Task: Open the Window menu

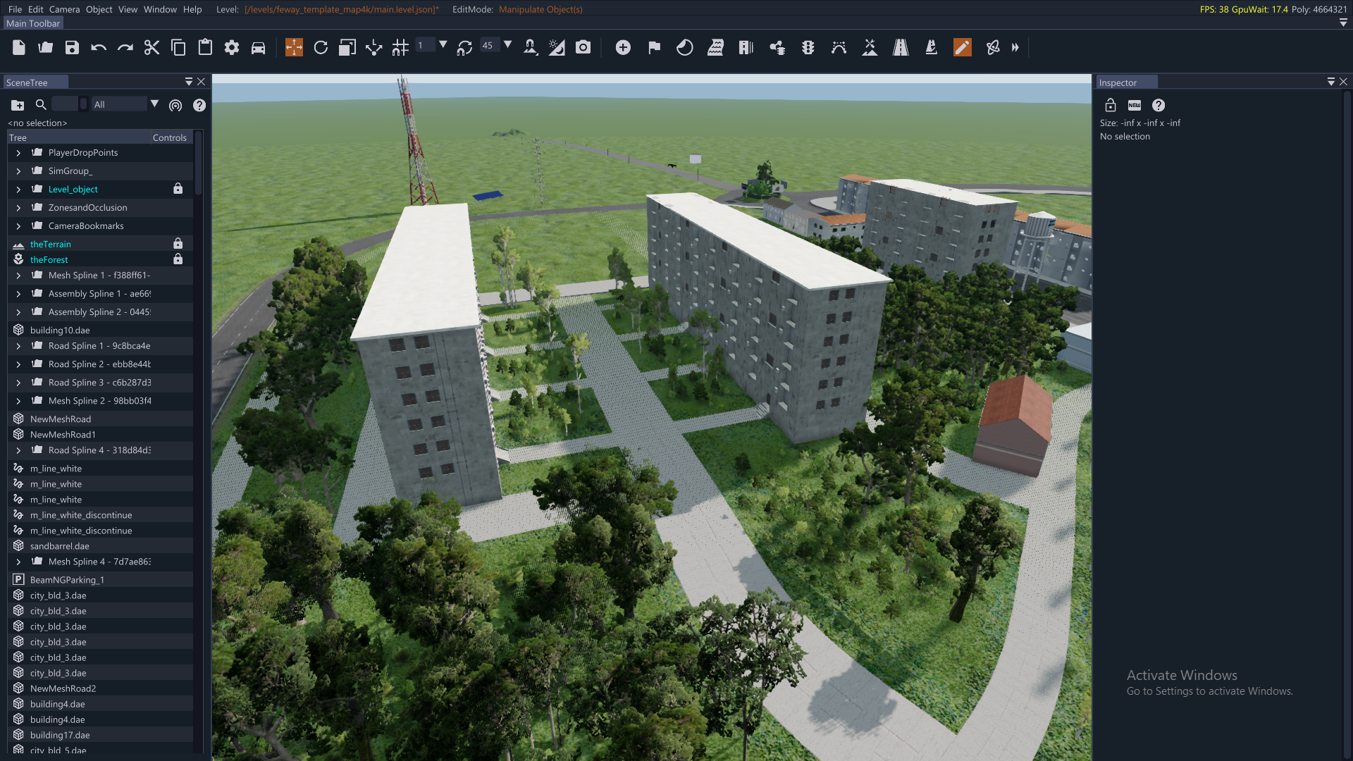Action: 160,9
